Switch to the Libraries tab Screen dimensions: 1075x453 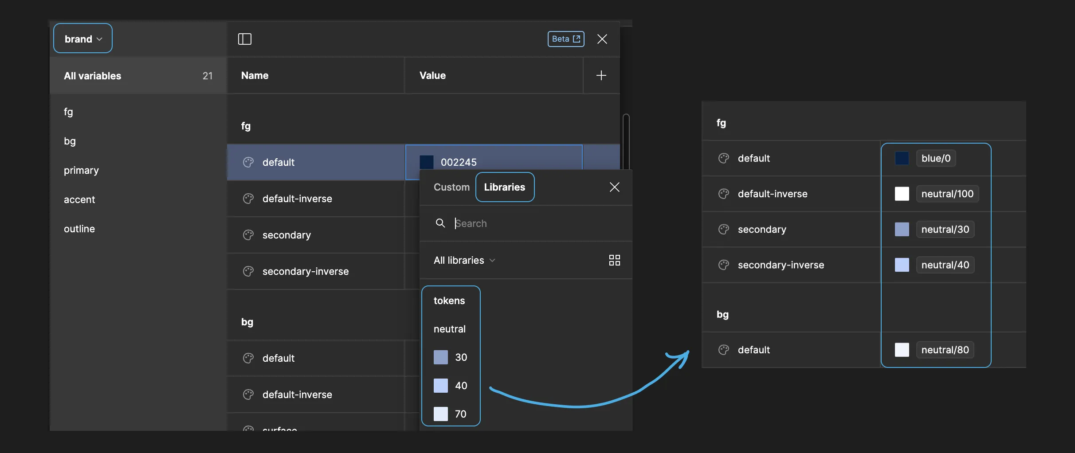coord(504,187)
